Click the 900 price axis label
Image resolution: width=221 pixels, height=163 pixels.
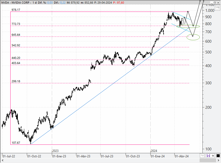[208, 17]
